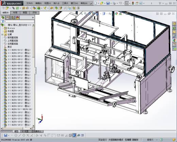This screenshot has height=142, width=177.
Task: Open the PropertyManager tab icon
Action: coord(8,18)
